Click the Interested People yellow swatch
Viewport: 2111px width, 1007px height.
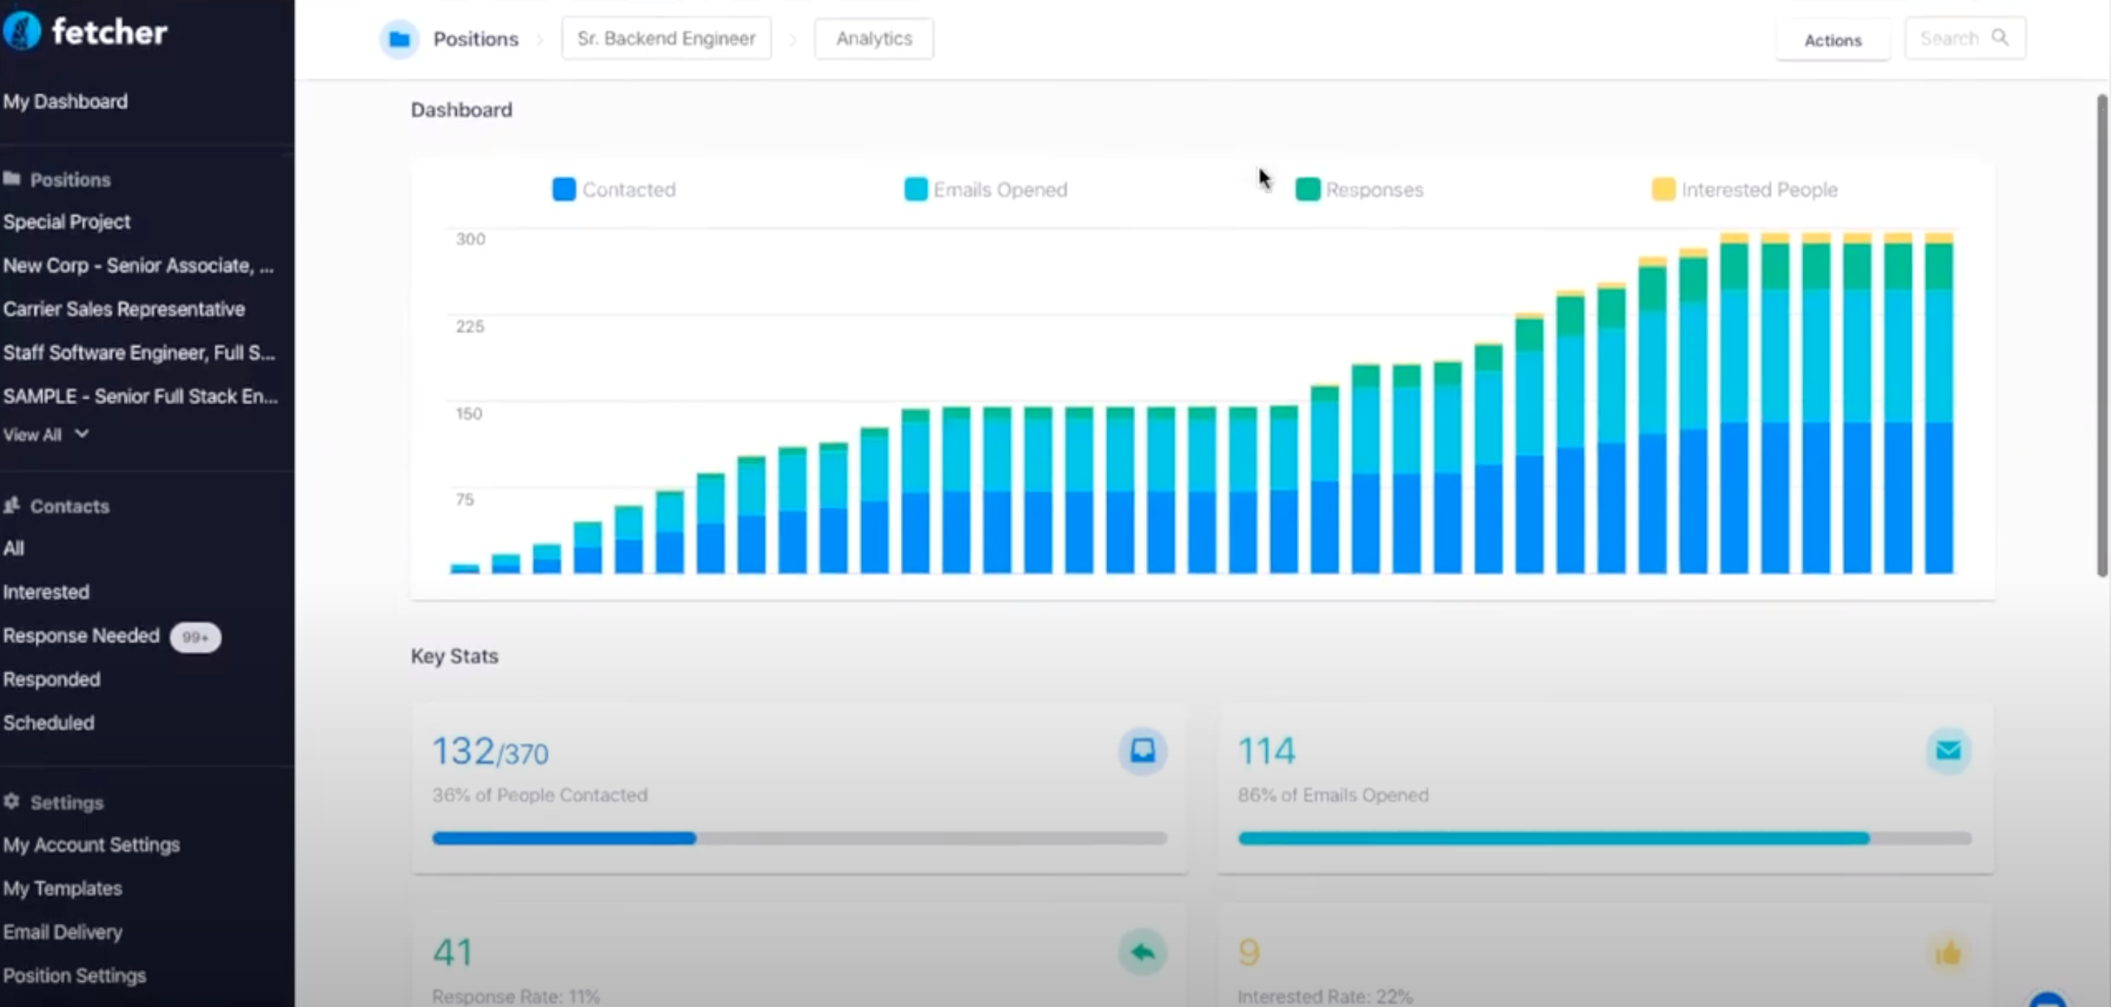click(1662, 189)
